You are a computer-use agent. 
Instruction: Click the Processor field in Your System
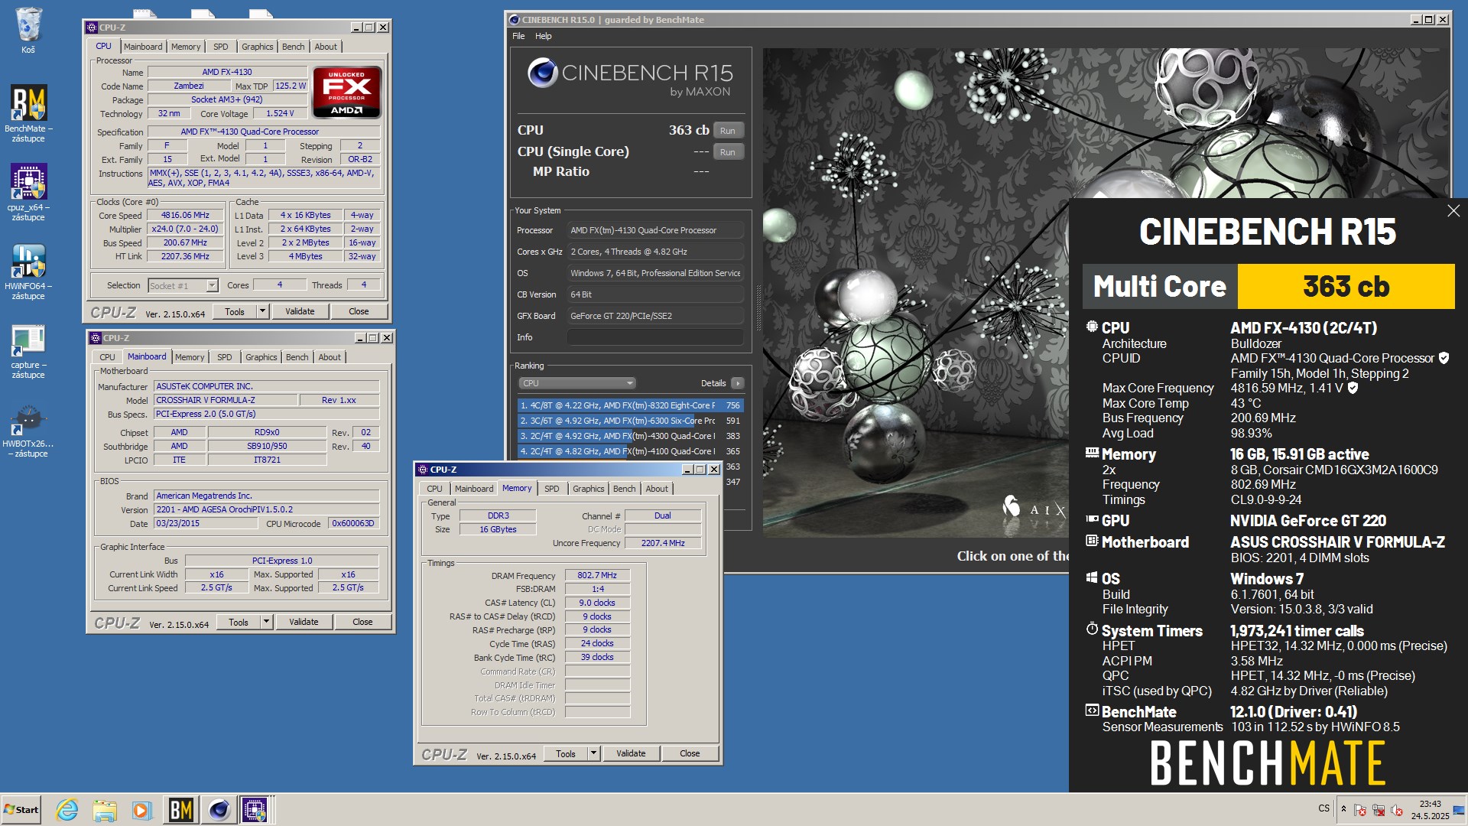point(656,230)
